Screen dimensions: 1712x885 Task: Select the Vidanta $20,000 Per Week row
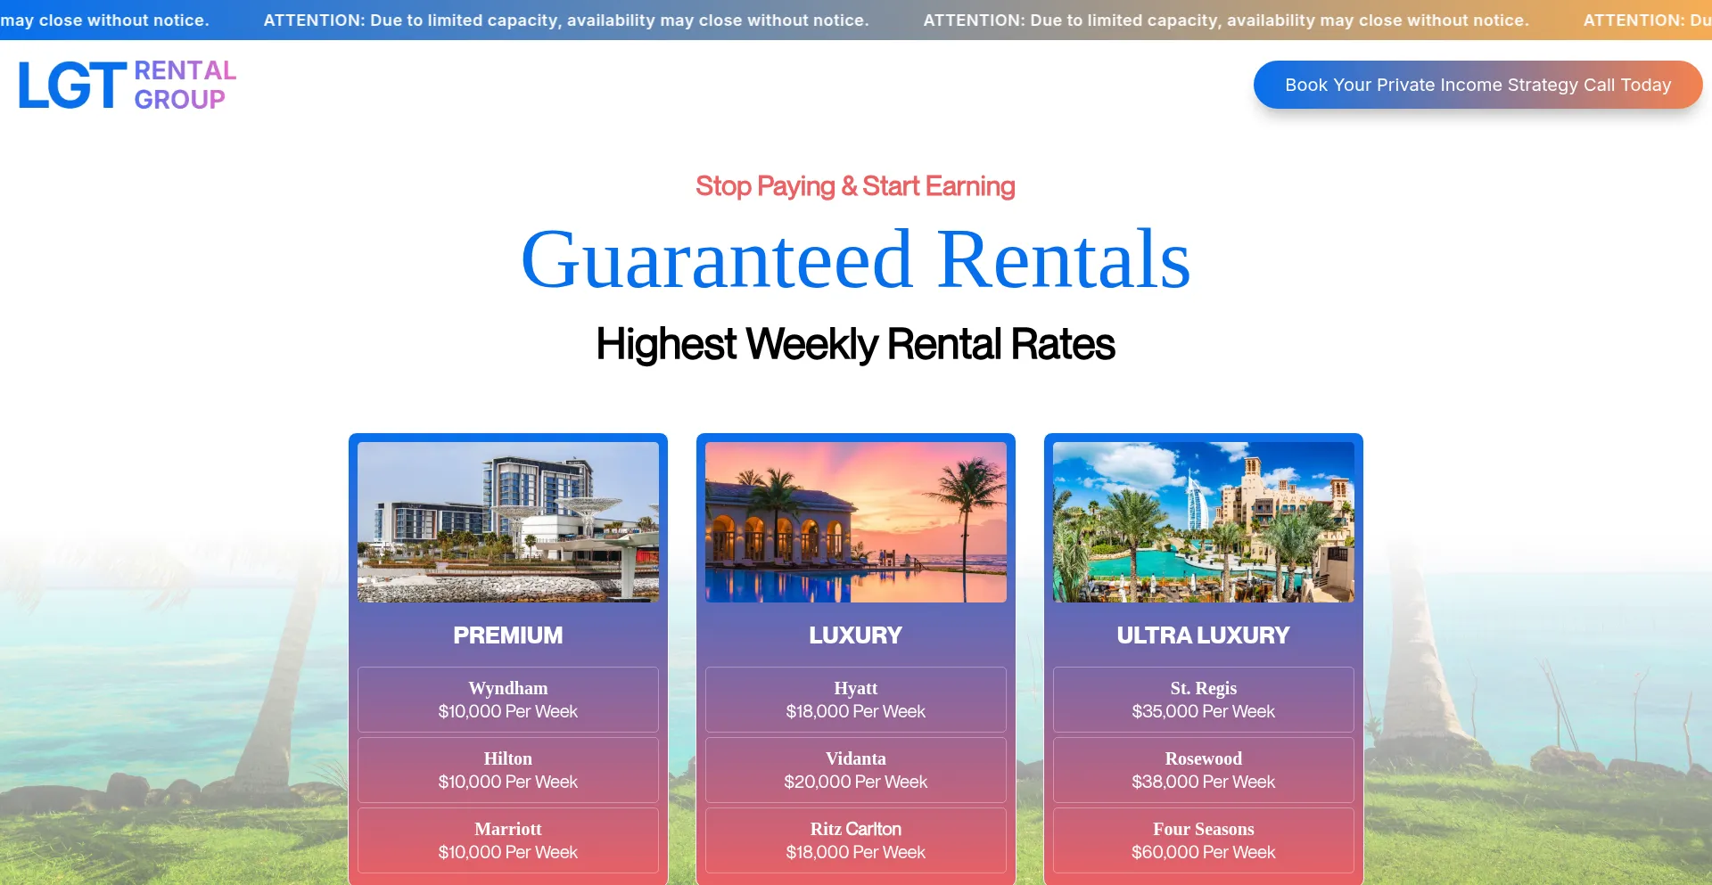856,770
